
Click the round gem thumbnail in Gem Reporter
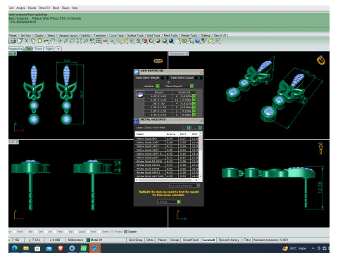pos(140,94)
